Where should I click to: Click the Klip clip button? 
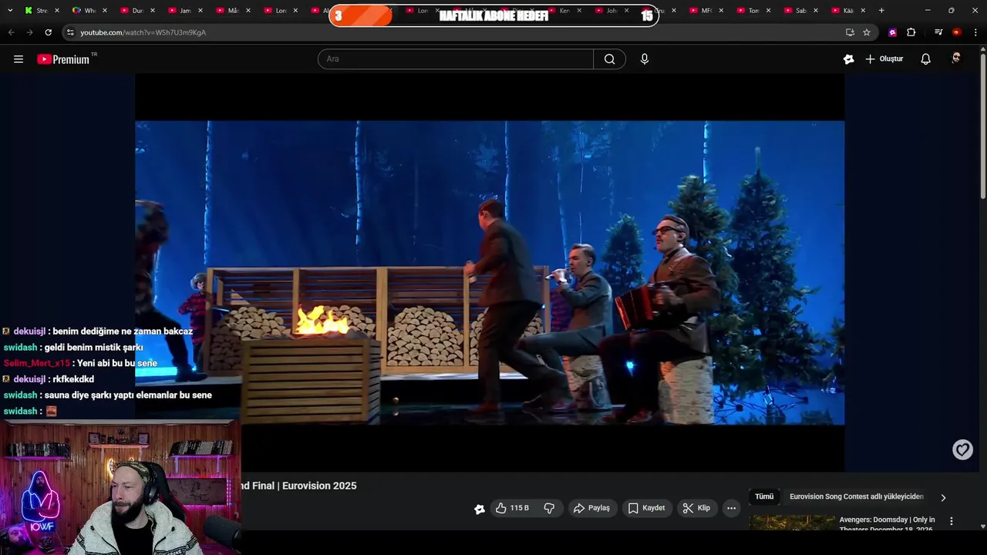click(x=696, y=508)
